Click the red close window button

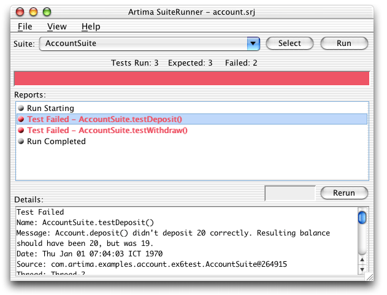click(20, 12)
